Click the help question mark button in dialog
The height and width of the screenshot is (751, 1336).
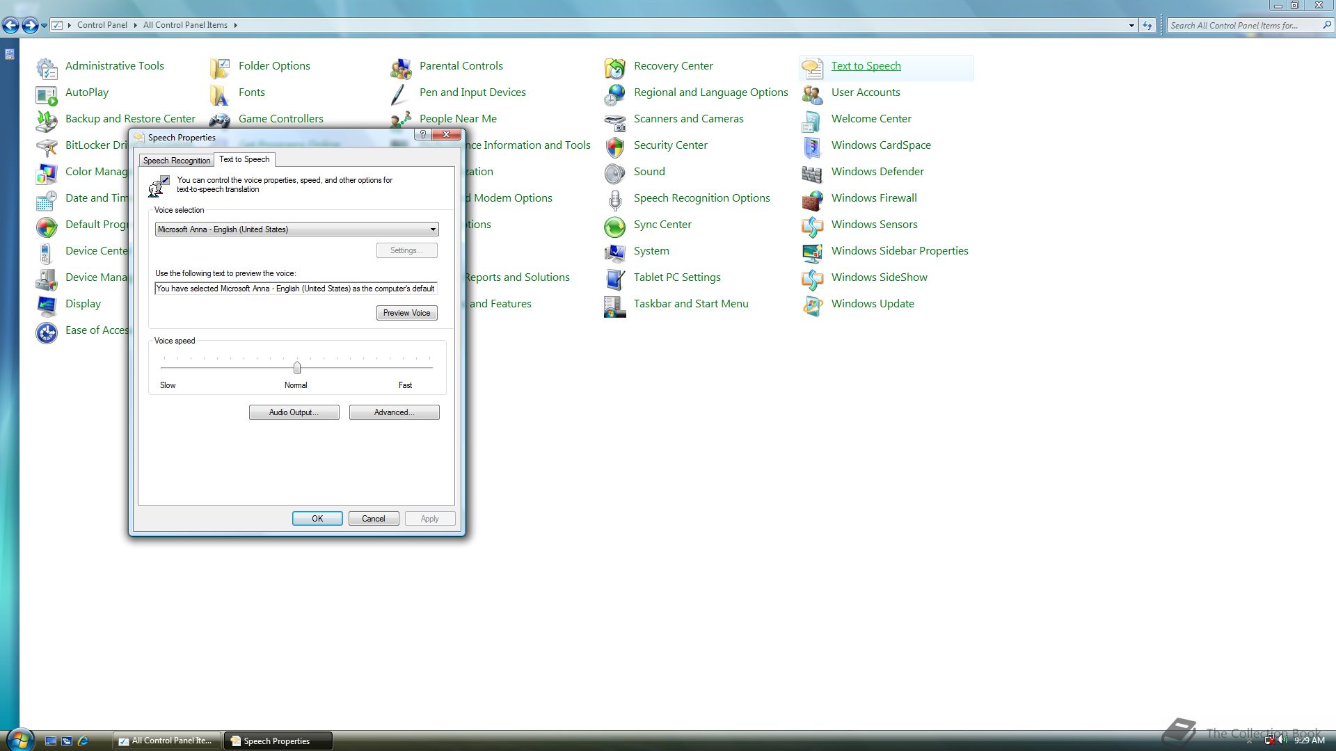[x=423, y=134]
